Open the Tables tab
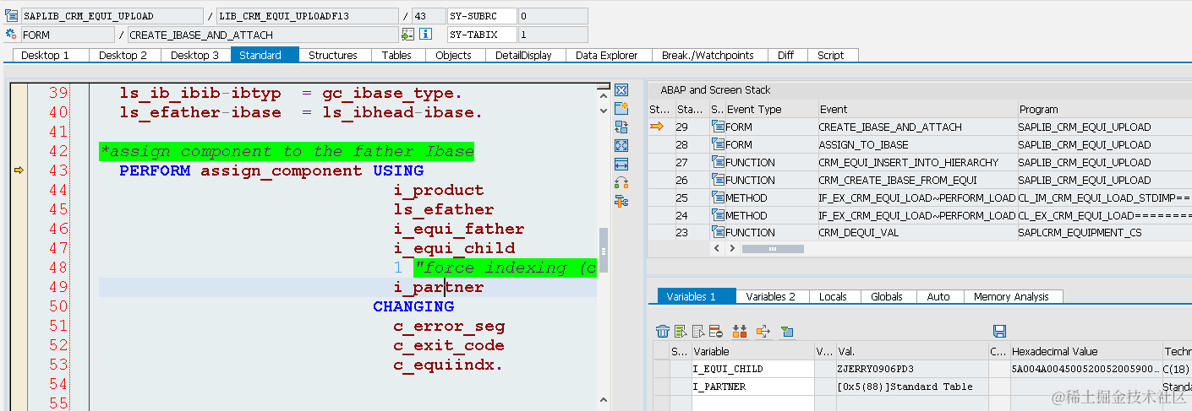 point(396,55)
